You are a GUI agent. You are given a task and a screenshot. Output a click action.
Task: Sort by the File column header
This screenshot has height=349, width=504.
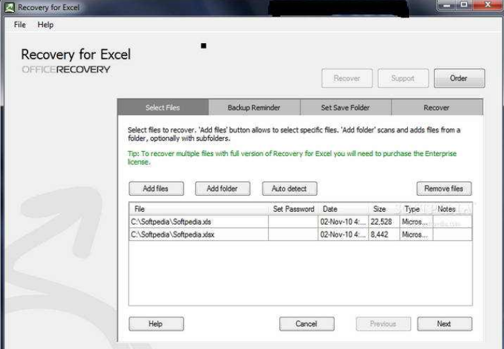click(198, 209)
